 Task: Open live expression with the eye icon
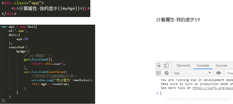pyautogui.click(x=219, y=73)
